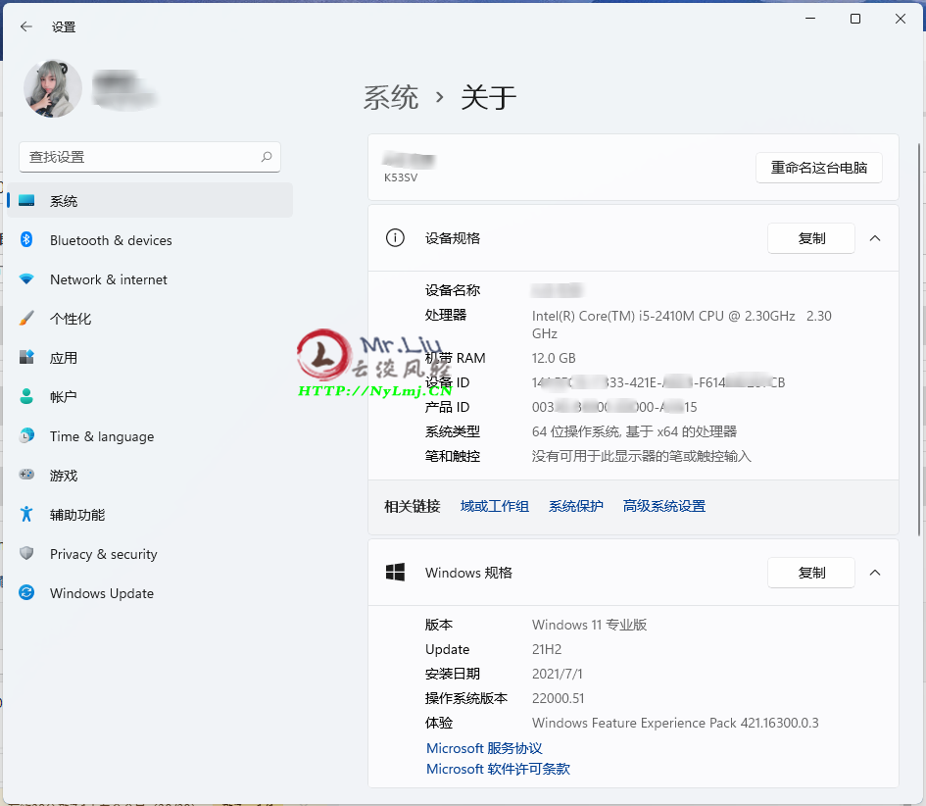Viewport: 926px width, 806px height.
Task: Click the Wi-Fi network icon
Action: point(26,278)
